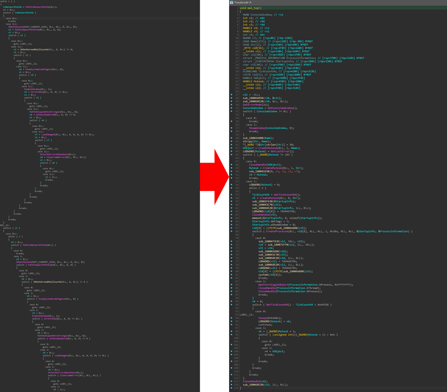Toggle breakpoint dot on line 99

(231, 335)
